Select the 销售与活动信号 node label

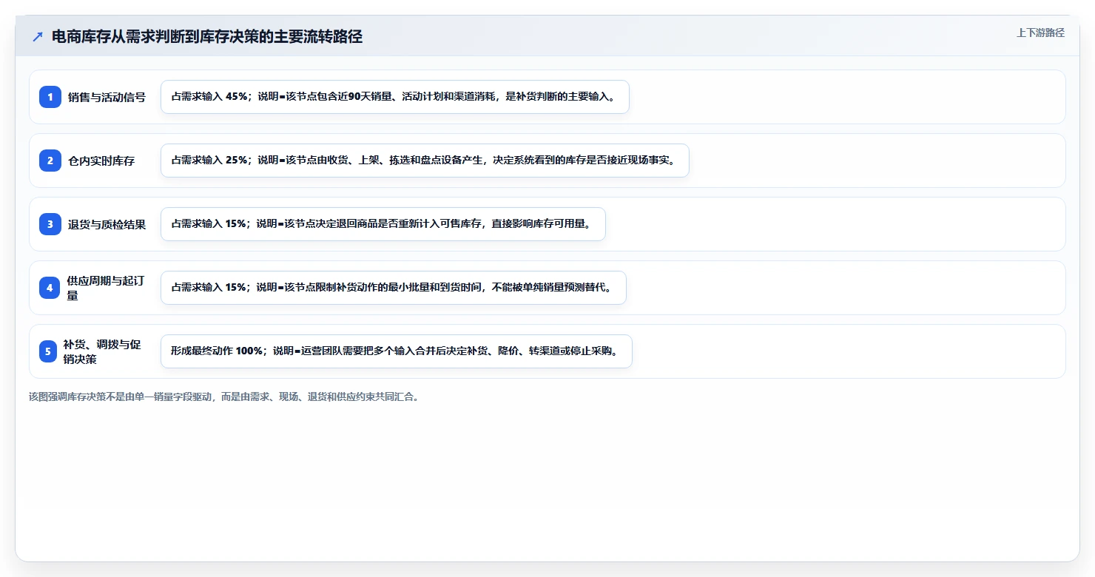tap(107, 97)
